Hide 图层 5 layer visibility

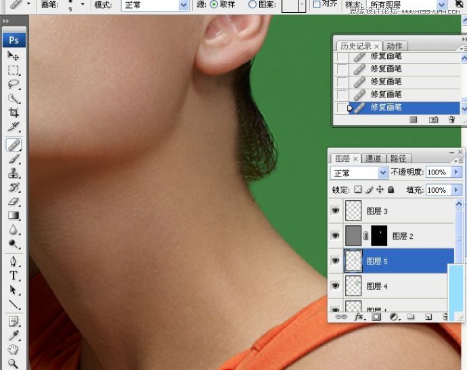[x=335, y=260]
